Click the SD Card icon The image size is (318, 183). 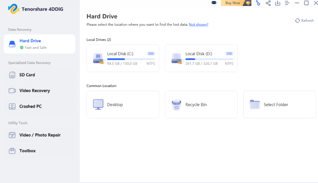pos(12,75)
